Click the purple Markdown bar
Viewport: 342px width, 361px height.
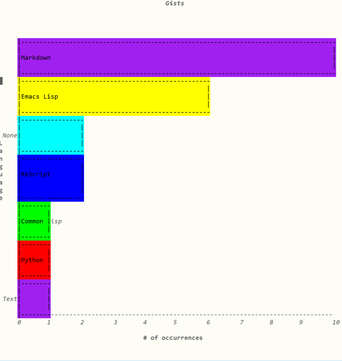(x=177, y=58)
